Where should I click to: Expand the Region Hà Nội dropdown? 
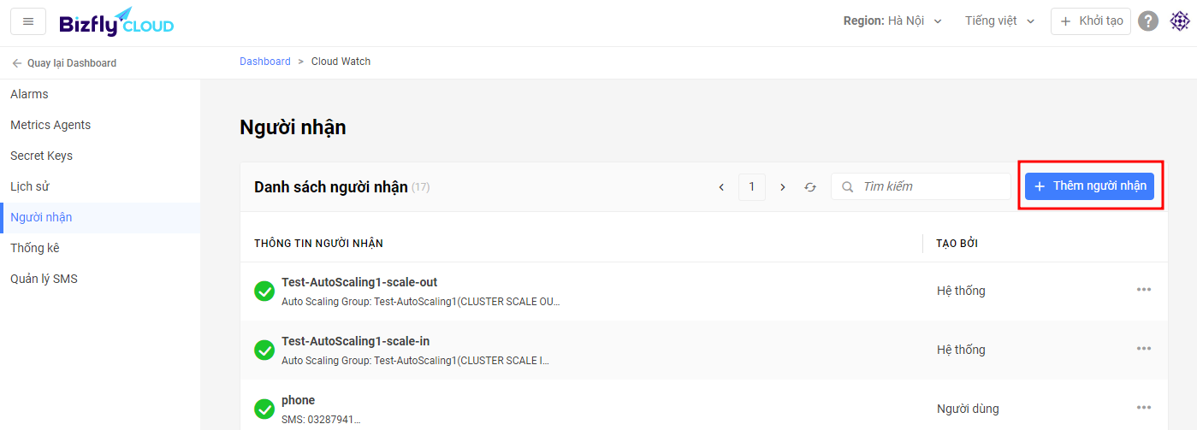click(892, 21)
